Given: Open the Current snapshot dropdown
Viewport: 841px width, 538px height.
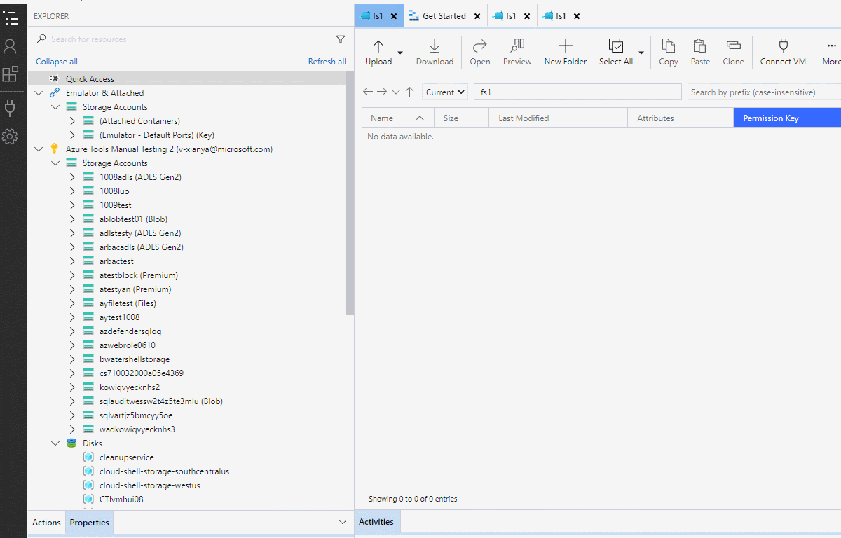Looking at the screenshot, I should tap(445, 92).
